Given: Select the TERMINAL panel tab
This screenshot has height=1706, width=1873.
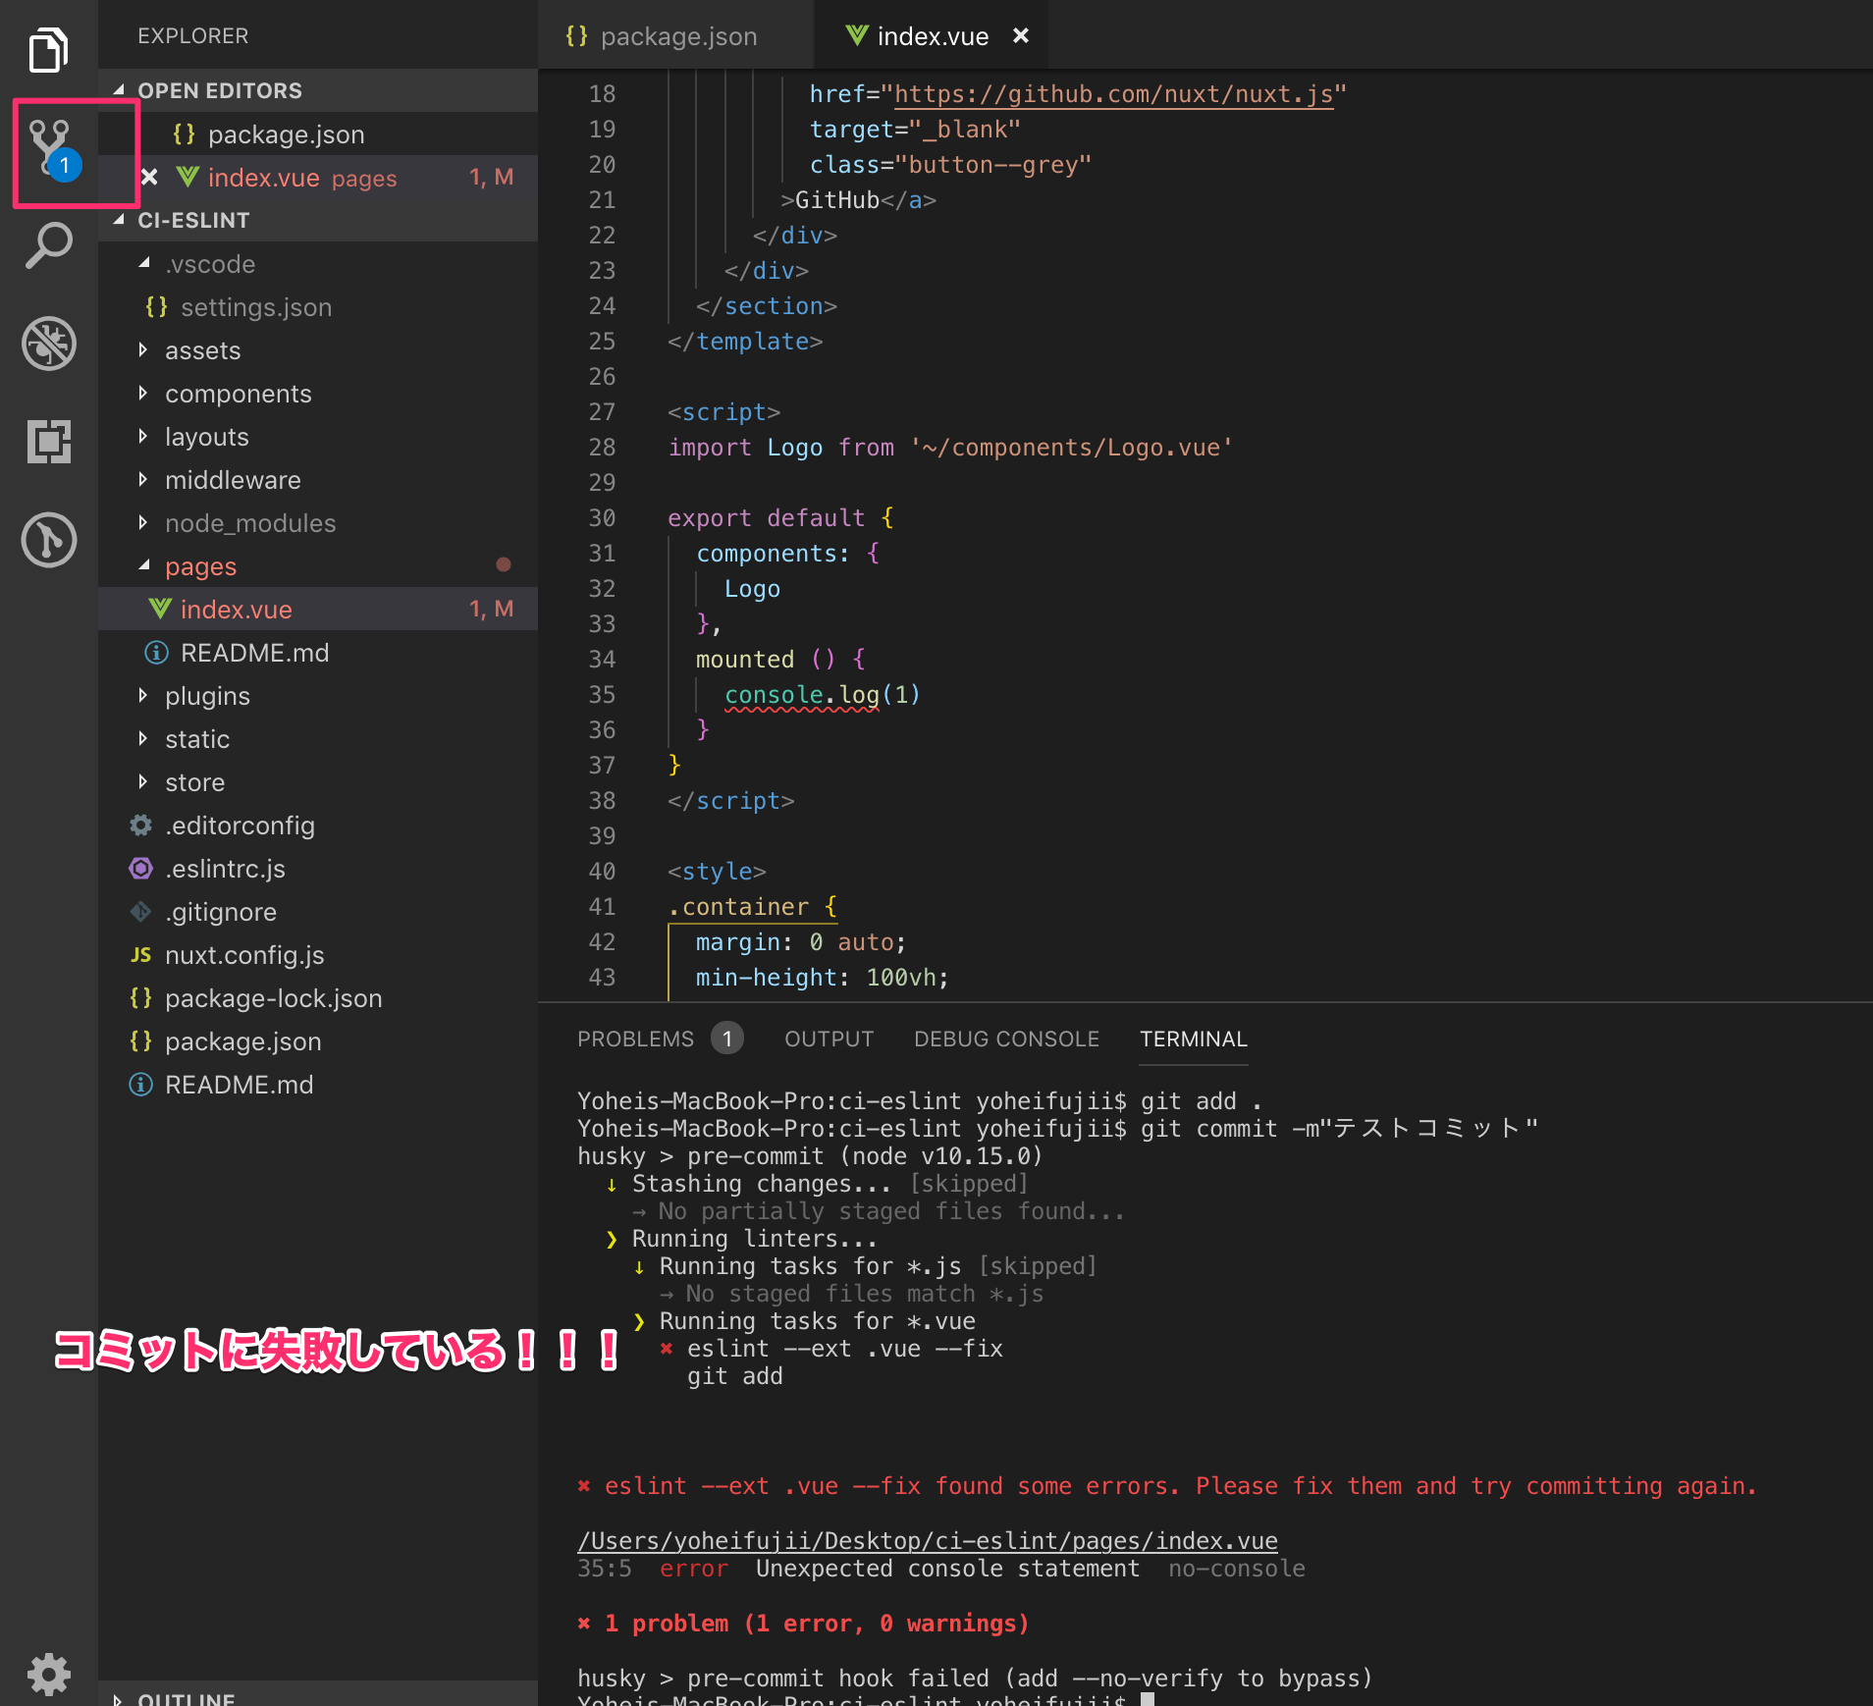Looking at the screenshot, I should (1194, 1039).
